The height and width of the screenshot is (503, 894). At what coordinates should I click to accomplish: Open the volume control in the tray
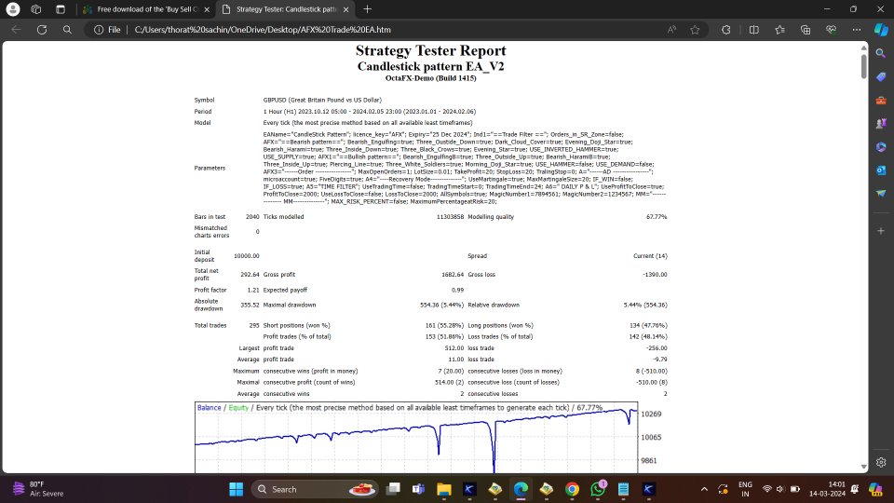(x=780, y=489)
